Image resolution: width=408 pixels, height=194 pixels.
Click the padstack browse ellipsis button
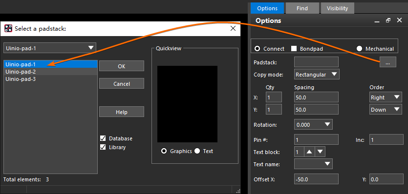pyautogui.click(x=387, y=62)
